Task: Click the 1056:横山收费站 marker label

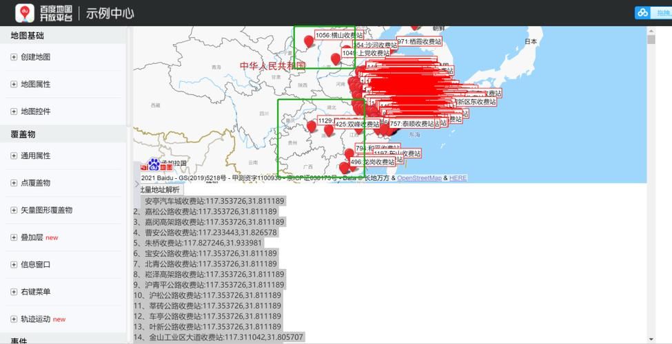Action: point(339,35)
